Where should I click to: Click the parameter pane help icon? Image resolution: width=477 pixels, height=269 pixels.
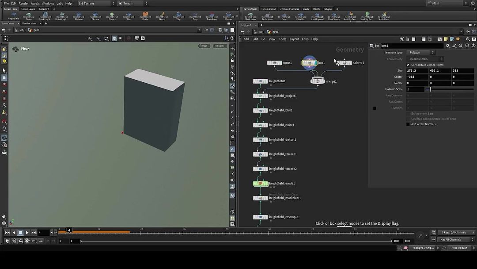click(473, 46)
